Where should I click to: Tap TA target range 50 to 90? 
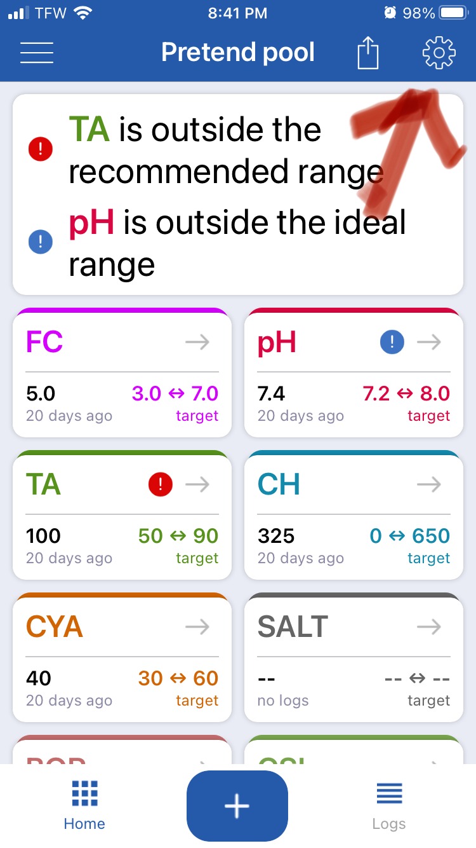pos(178,536)
